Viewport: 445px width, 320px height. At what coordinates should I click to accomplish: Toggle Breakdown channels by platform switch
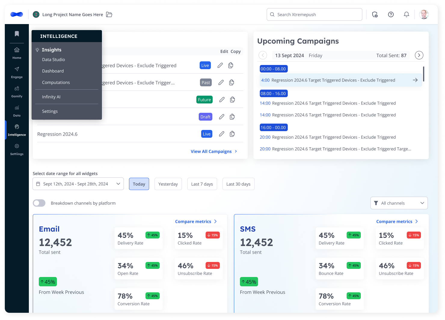(39, 203)
